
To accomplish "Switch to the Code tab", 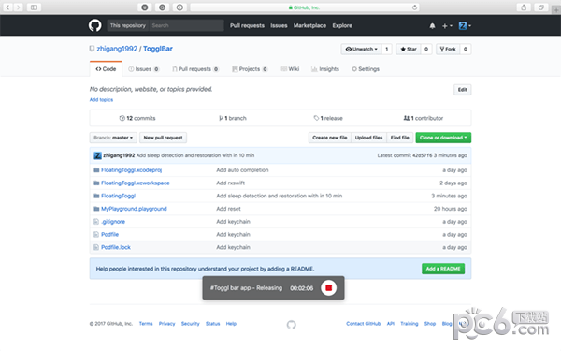I will coord(106,69).
